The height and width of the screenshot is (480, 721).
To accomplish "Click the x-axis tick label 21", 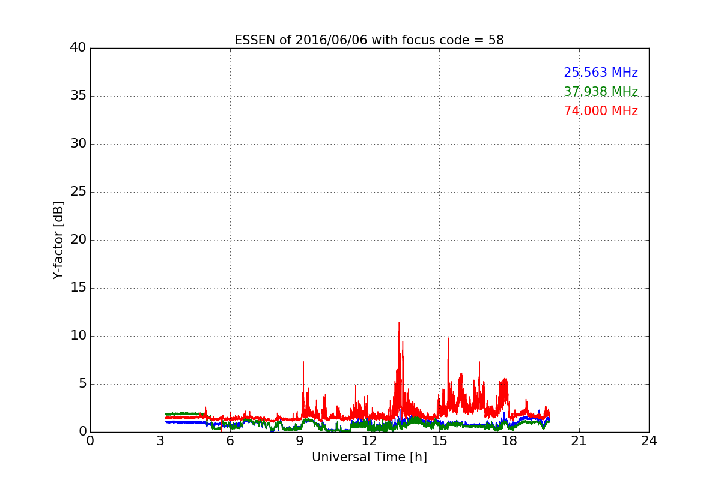I will tap(579, 441).
